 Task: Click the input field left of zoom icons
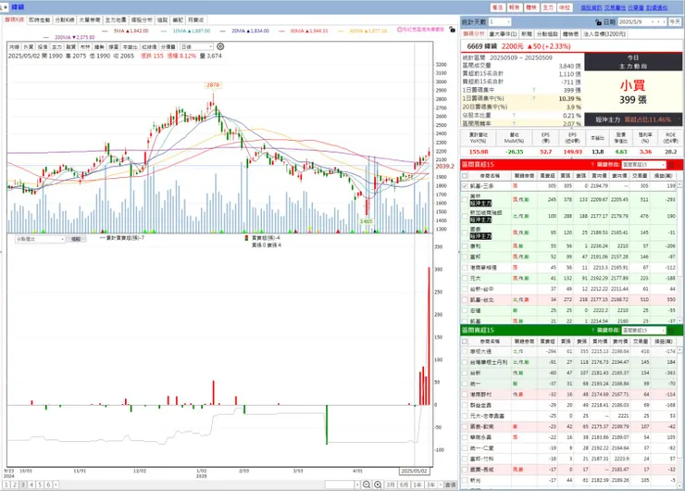point(340,485)
